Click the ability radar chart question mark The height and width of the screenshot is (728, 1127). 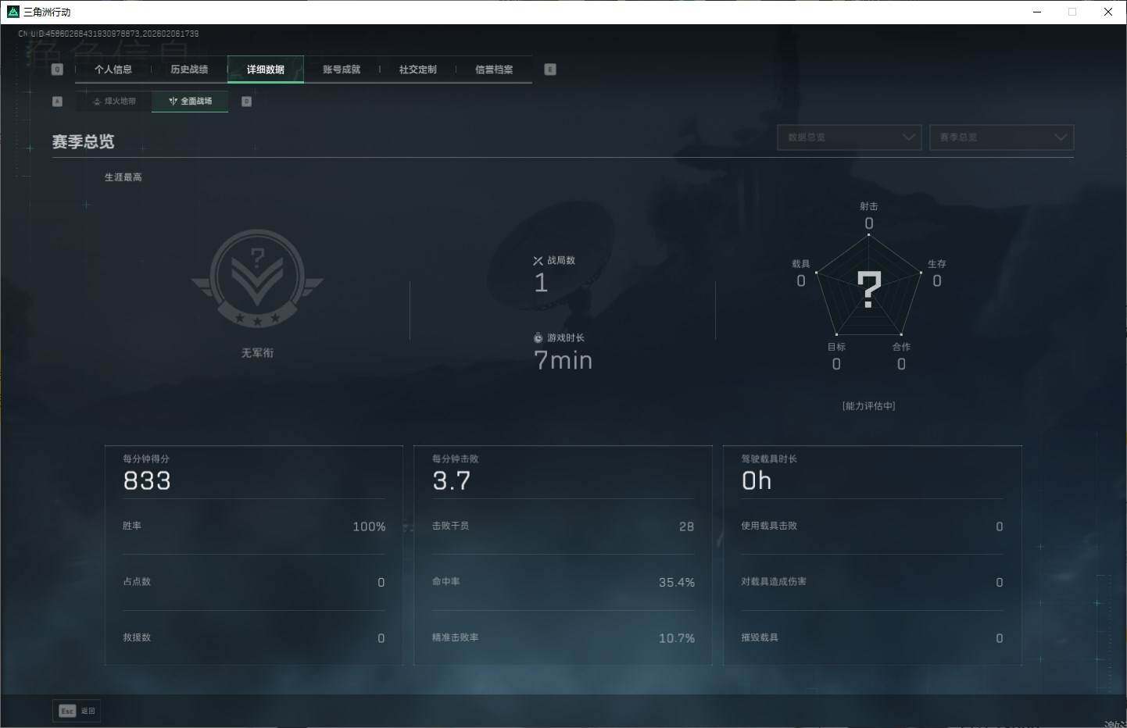(x=868, y=290)
